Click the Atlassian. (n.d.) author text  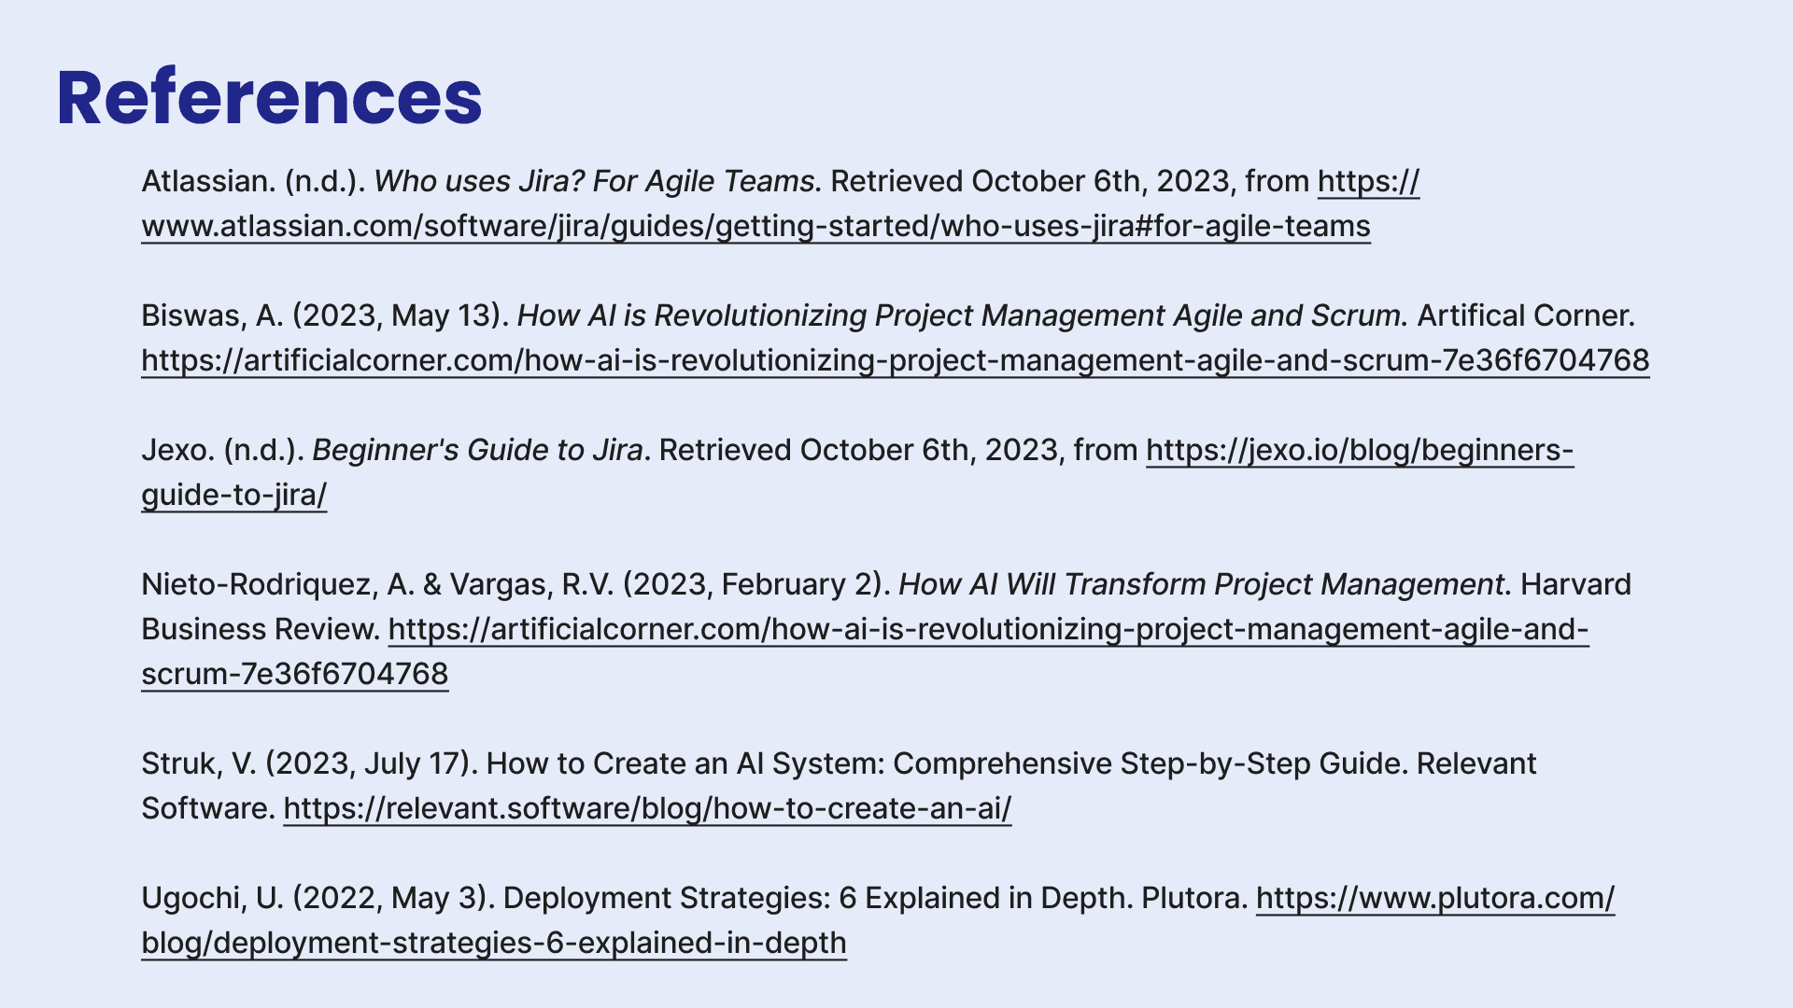coord(253,182)
